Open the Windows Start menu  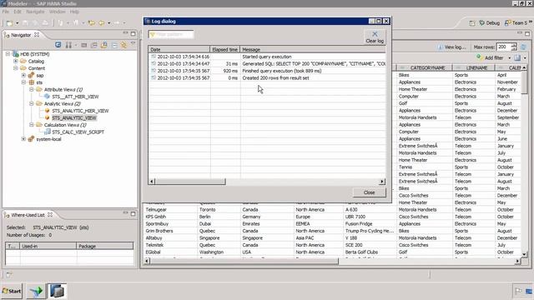[12, 292]
